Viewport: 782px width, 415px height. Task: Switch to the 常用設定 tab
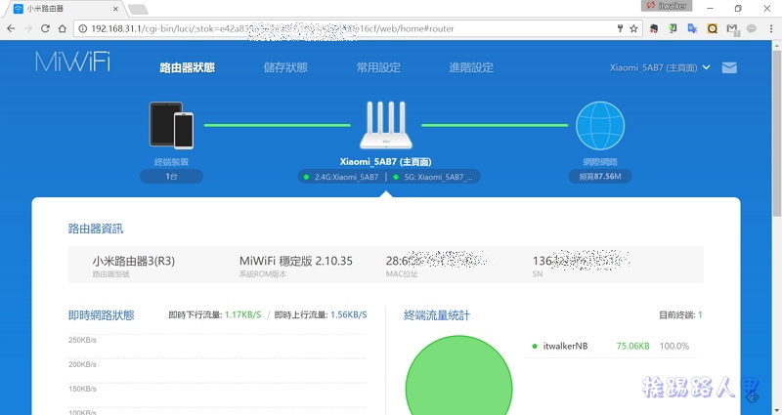point(378,67)
